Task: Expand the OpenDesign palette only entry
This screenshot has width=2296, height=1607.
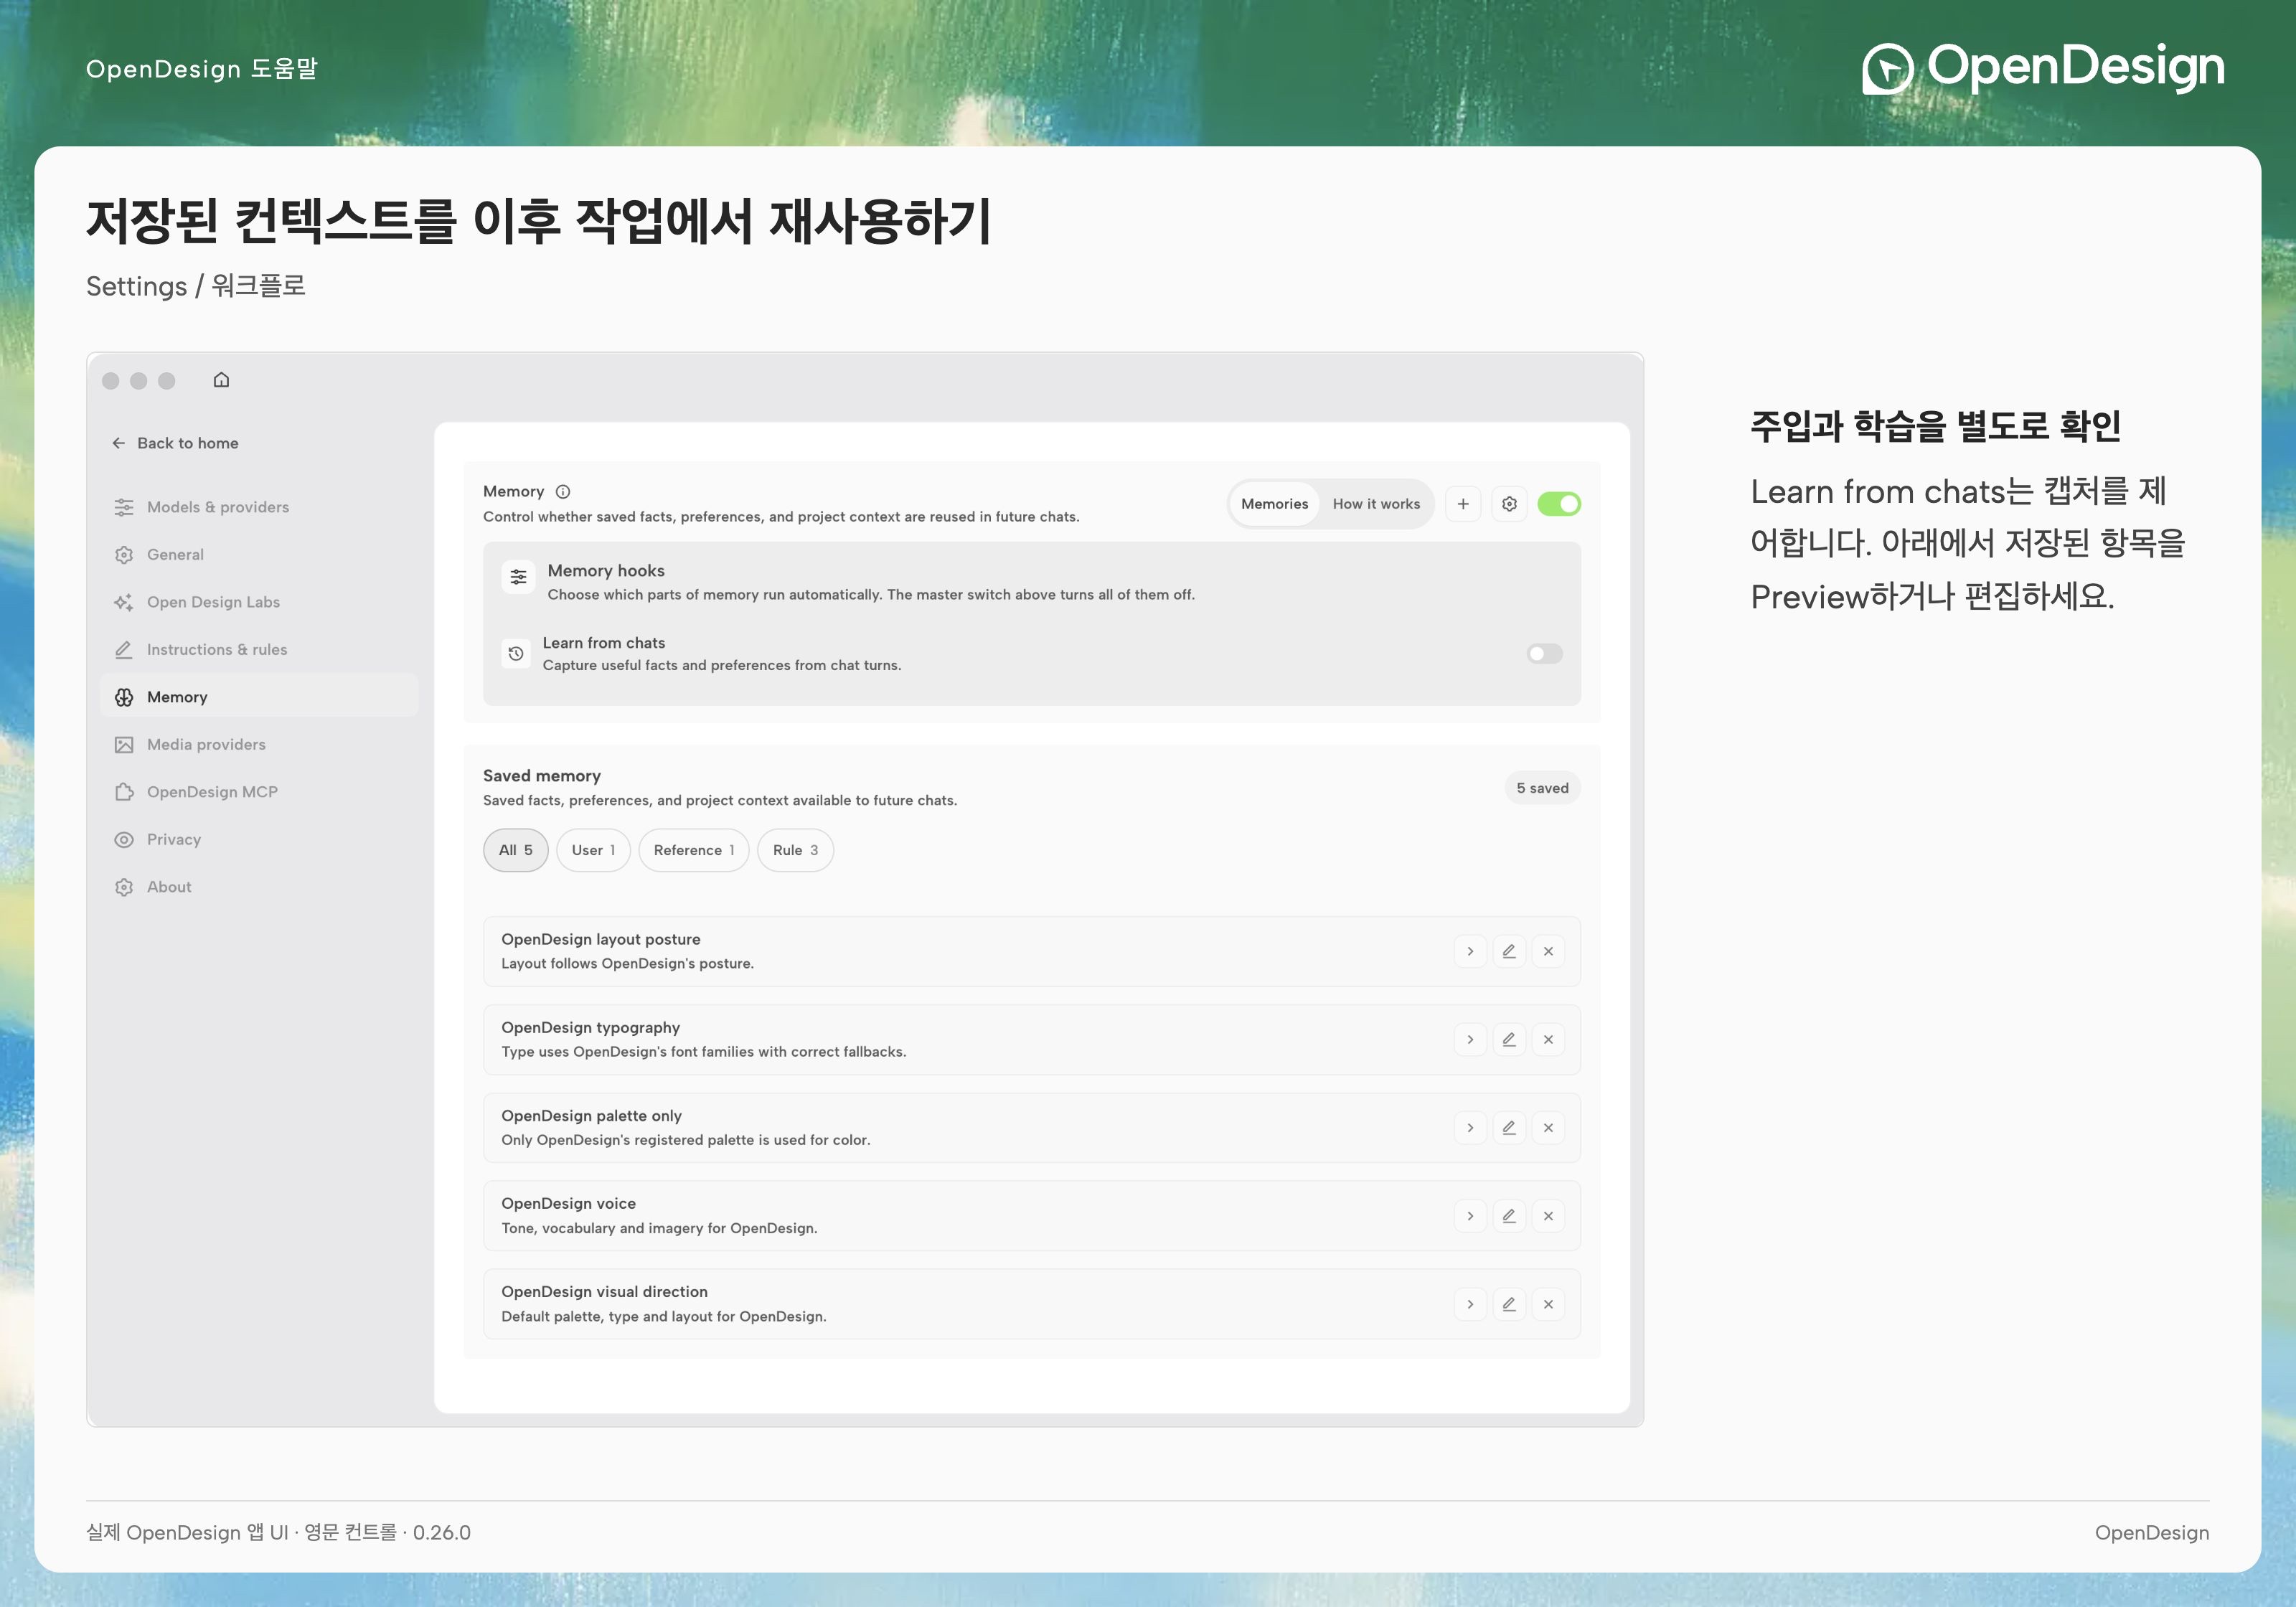Action: (1470, 1128)
